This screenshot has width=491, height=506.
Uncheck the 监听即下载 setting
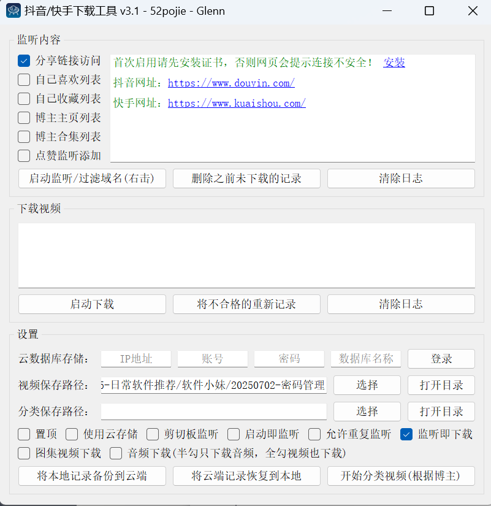406,434
